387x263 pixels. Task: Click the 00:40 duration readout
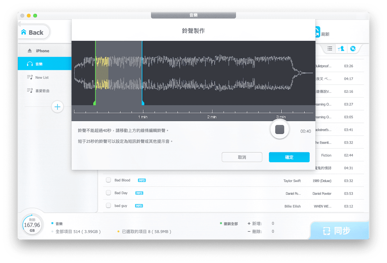coord(306,131)
